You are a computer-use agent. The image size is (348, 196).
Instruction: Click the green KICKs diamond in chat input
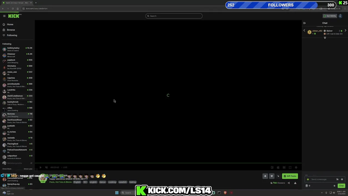(x=308, y=179)
